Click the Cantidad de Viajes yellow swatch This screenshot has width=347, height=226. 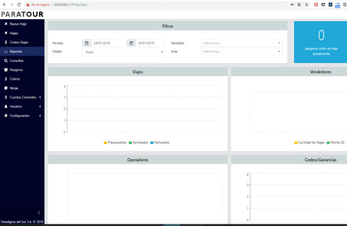(296, 143)
